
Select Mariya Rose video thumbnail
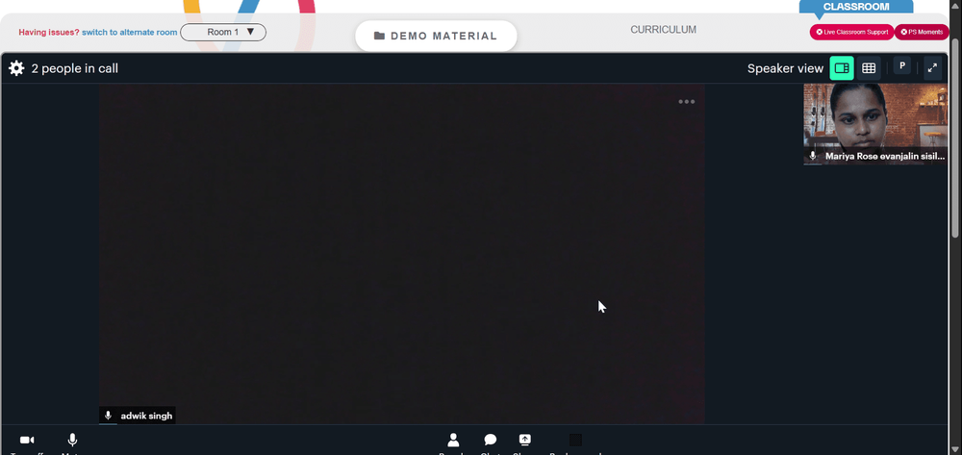[875, 124]
